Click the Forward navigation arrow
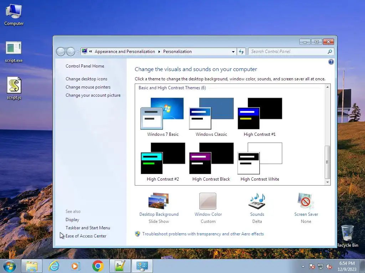365x273 pixels. coord(71,52)
